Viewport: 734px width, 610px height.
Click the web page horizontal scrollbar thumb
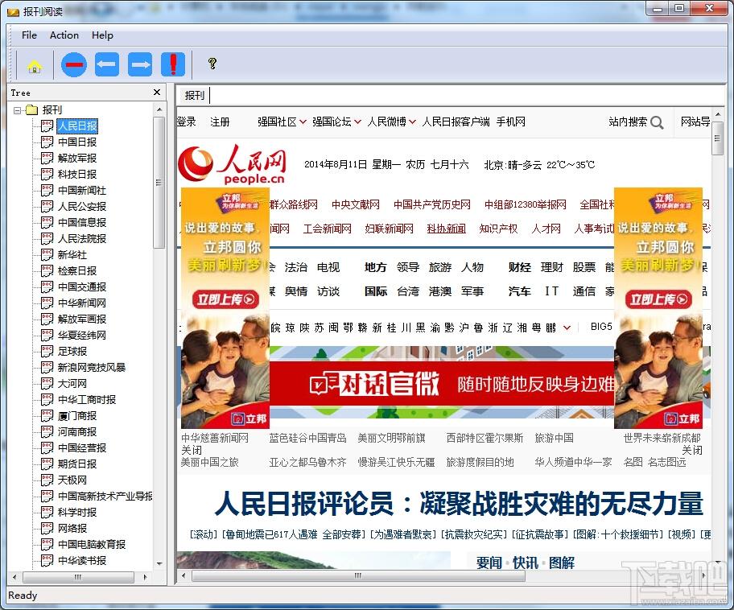coord(357,575)
